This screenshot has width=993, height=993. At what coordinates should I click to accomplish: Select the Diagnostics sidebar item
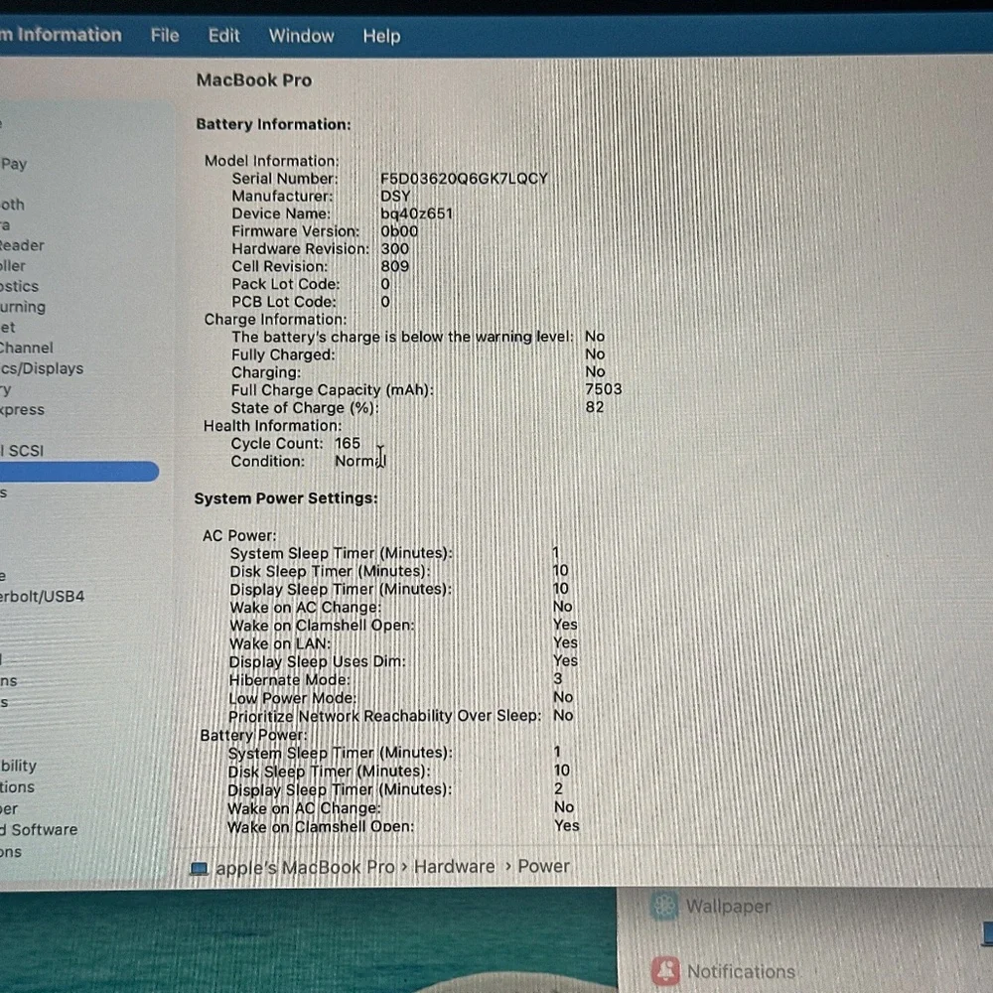pyautogui.click(x=19, y=286)
